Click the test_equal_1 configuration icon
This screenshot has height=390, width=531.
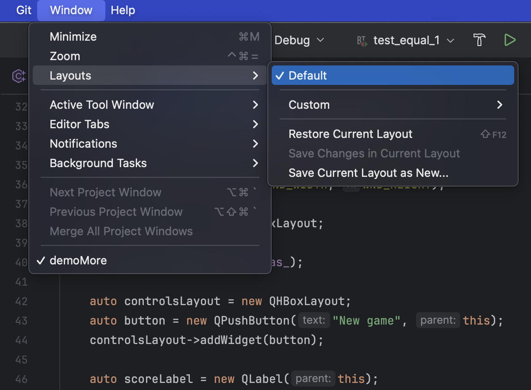pos(362,41)
